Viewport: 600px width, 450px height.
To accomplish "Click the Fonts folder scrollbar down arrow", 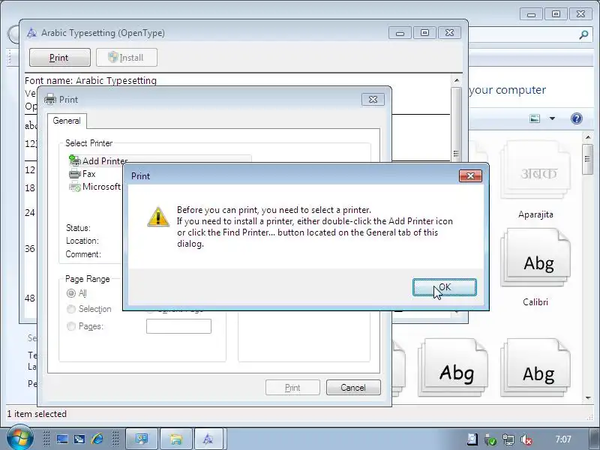I will point(588,398).
